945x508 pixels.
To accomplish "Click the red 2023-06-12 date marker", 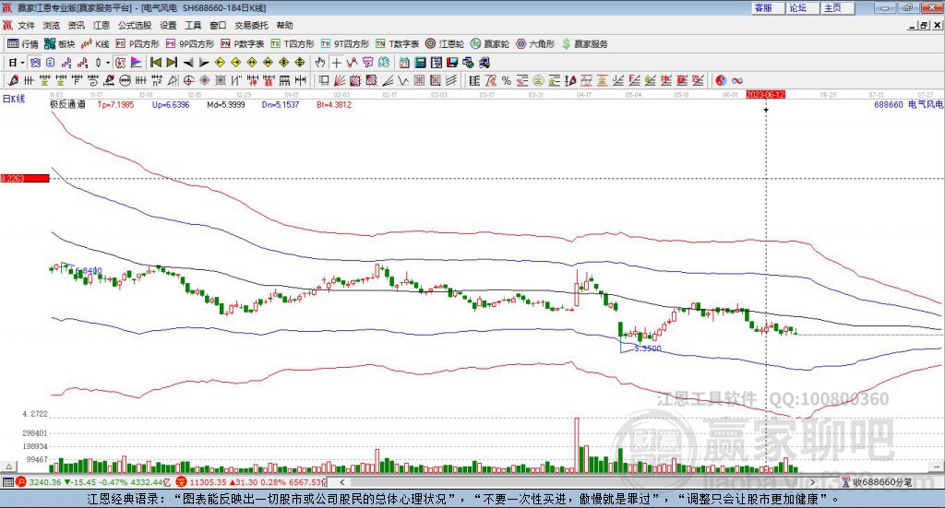I will click(765, 94).
